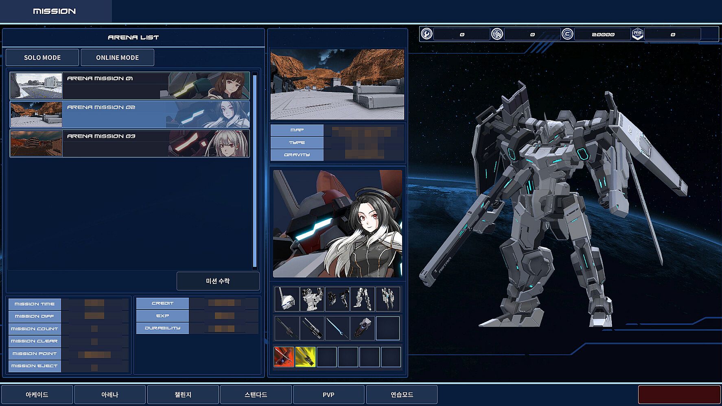Screen dimensions: 722x406
Task: Open the 연습모드 practice tab
Action: tap(402, 395)
